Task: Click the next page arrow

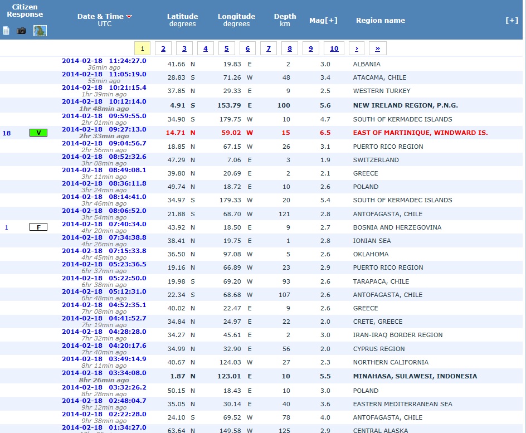Action: (x=357, y=48)
